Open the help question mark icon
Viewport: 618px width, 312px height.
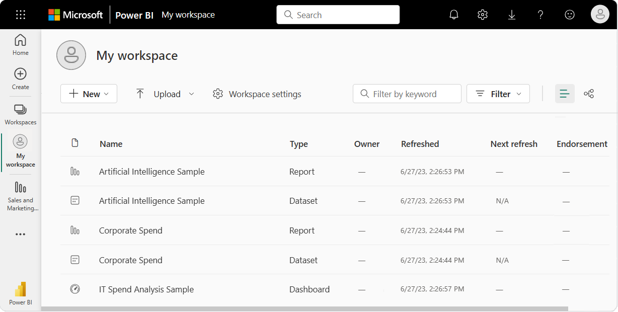click(x=540, y=15)
